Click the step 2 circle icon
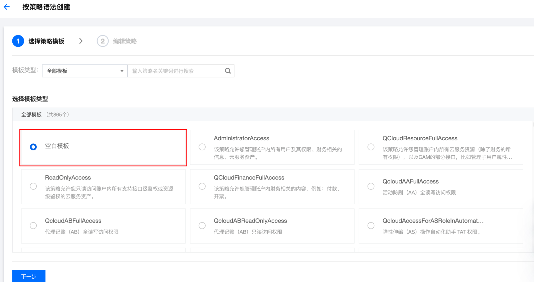 click(103, 41)
